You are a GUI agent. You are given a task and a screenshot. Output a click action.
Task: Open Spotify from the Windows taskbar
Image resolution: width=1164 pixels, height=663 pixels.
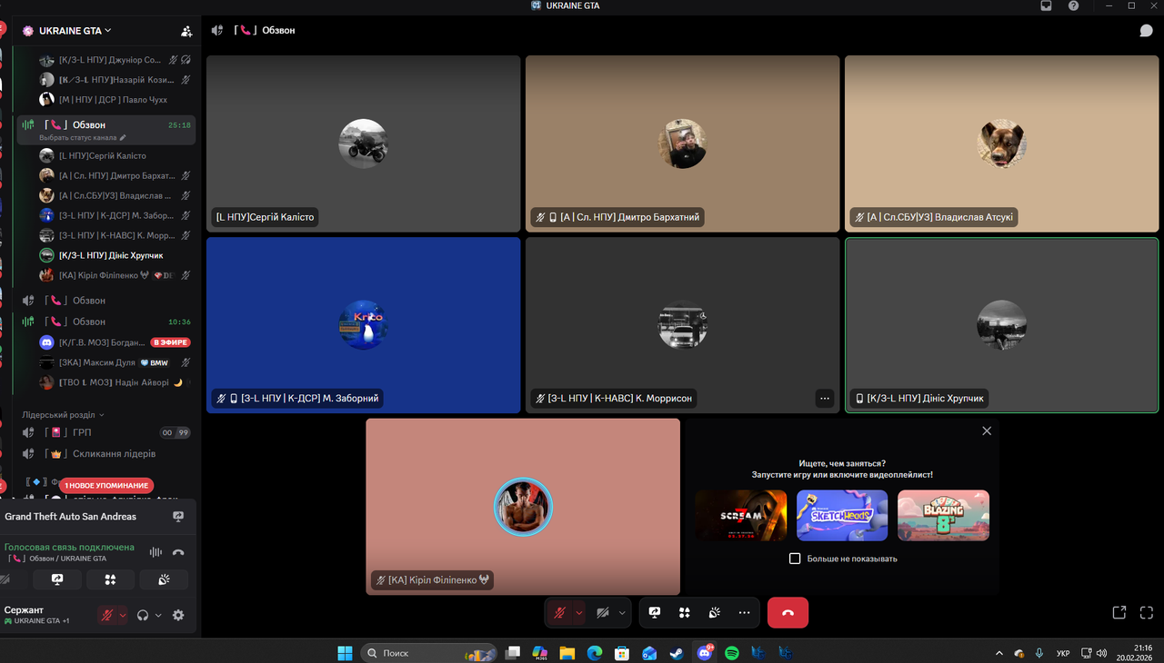732,652
